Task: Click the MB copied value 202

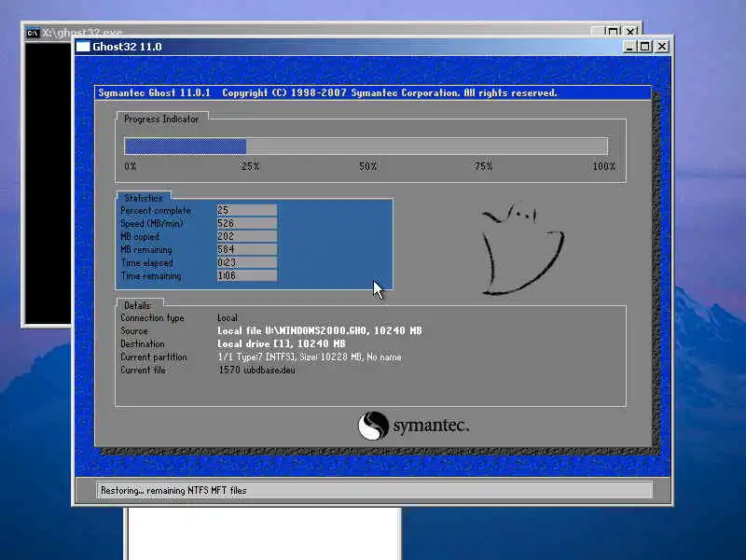Action: click(247, 236)
